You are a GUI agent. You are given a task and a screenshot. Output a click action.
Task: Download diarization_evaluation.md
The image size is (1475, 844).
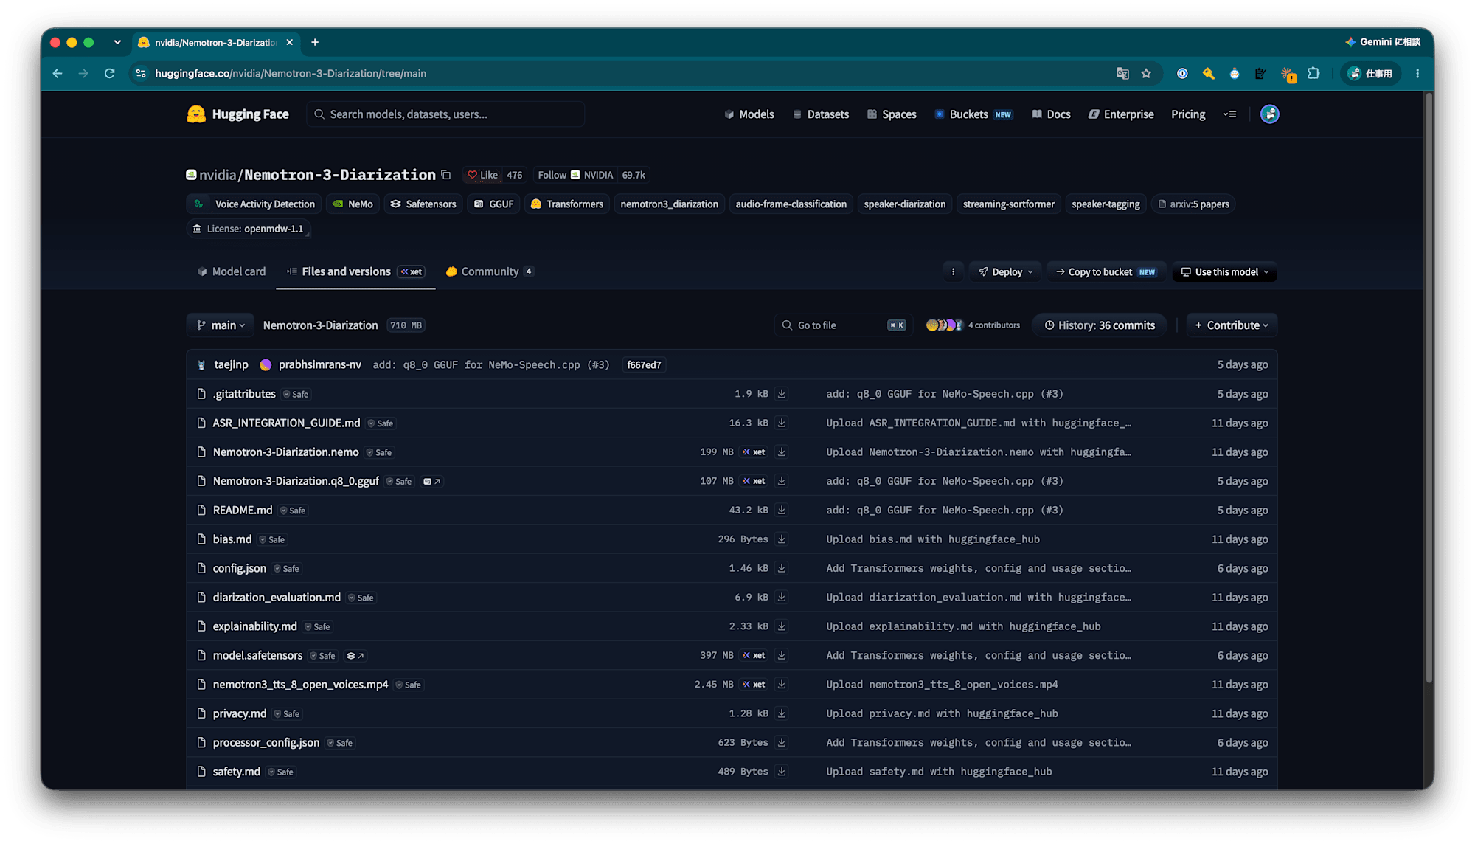point(782,597)
